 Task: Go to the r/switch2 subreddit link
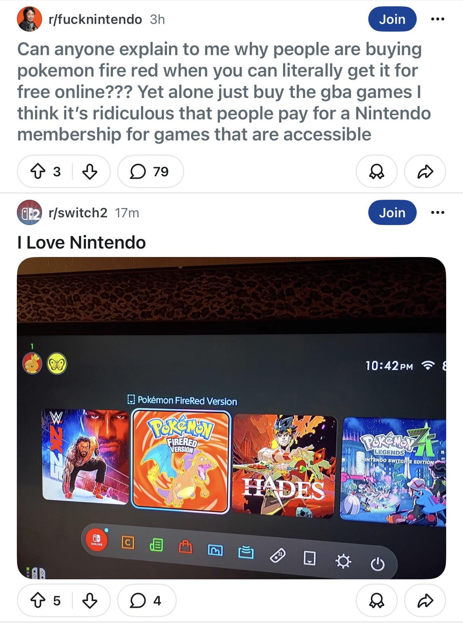(78, 213)
